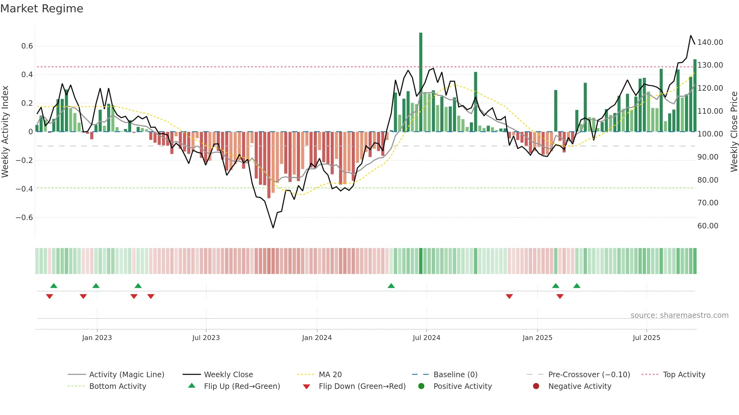This screenshot has height=415, width=739.
Task: Click the darkest green heatmap cell near Jul 2024
Action: coord(421,261)
